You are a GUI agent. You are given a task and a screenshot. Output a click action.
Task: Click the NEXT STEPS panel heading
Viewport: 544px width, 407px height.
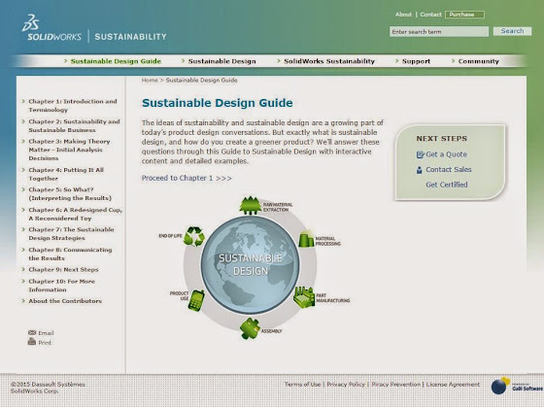click(442, 139)
